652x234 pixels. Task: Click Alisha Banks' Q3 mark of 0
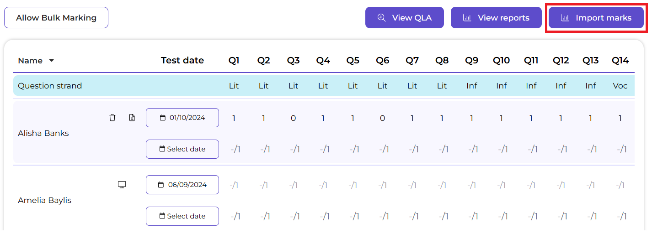point(293,118)
